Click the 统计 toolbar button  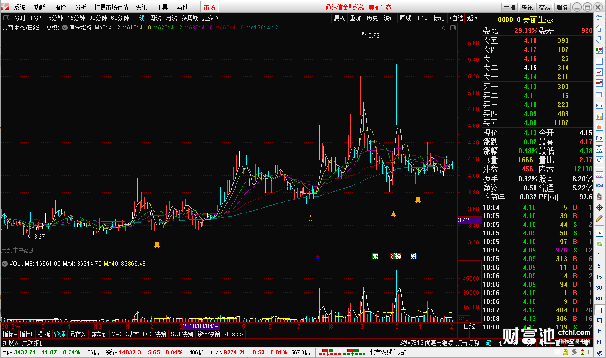pyautogui.click(x=389, y=18)
